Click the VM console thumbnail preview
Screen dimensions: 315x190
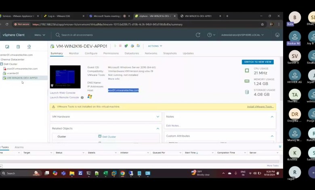click(65, 77)
